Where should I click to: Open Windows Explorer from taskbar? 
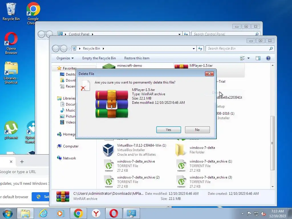[25, 213]
